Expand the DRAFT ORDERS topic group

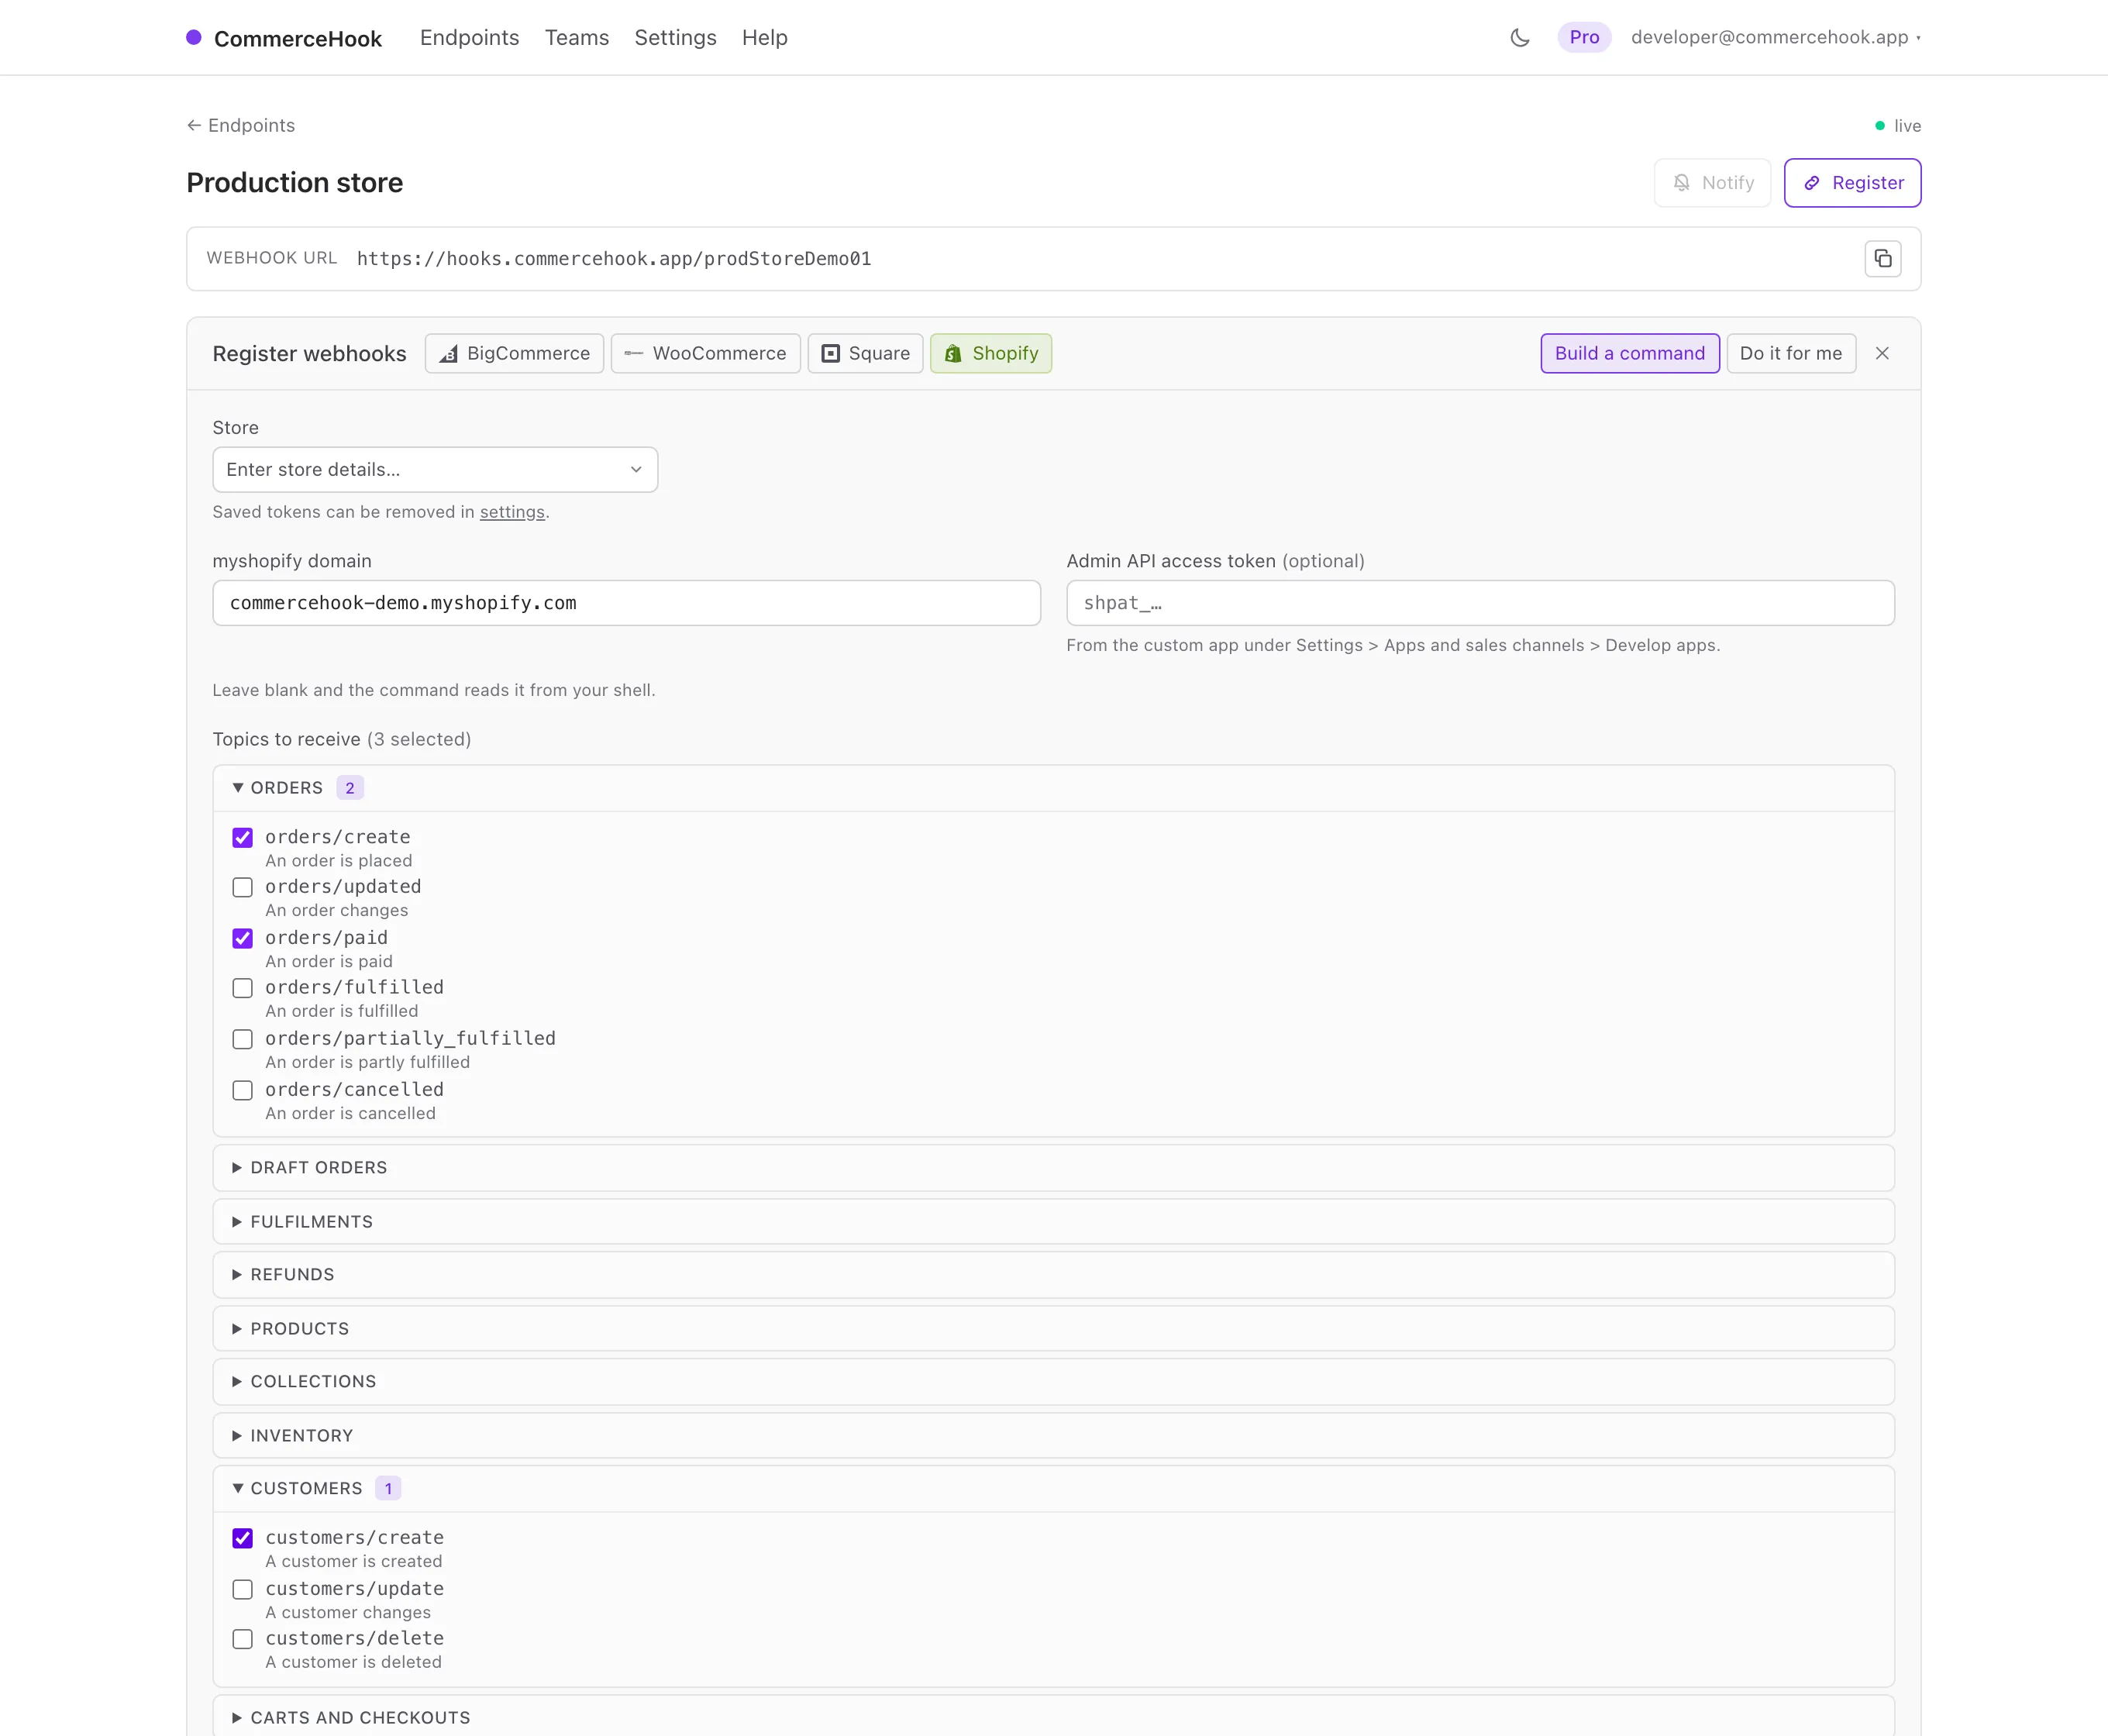pyautogui.click(x=1053, y=1168)
